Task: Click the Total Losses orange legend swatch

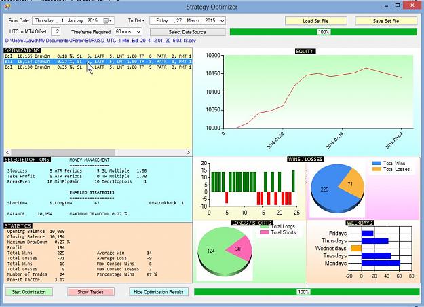Action: tap(377, 169)
